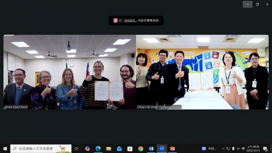Screen dimensions: 272x153
Task: Switch to PowerPoint in the taskbar
Action: tap(172, 148)
